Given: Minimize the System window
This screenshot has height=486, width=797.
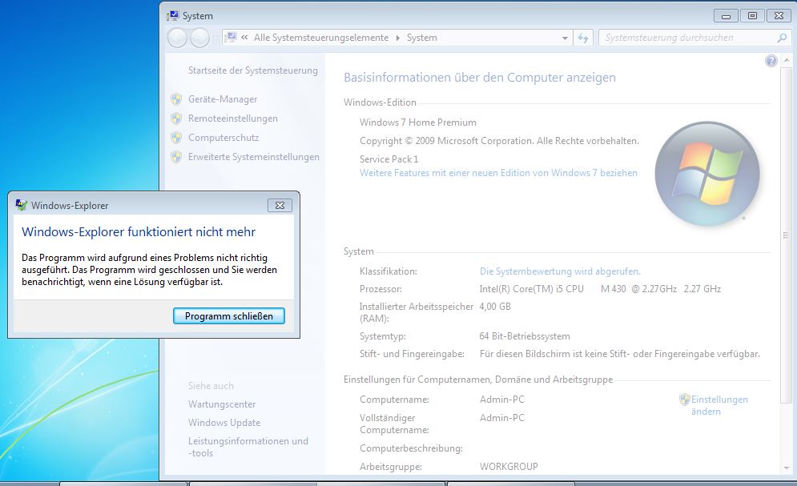Looking at the screenshot, I should [726, 16].
